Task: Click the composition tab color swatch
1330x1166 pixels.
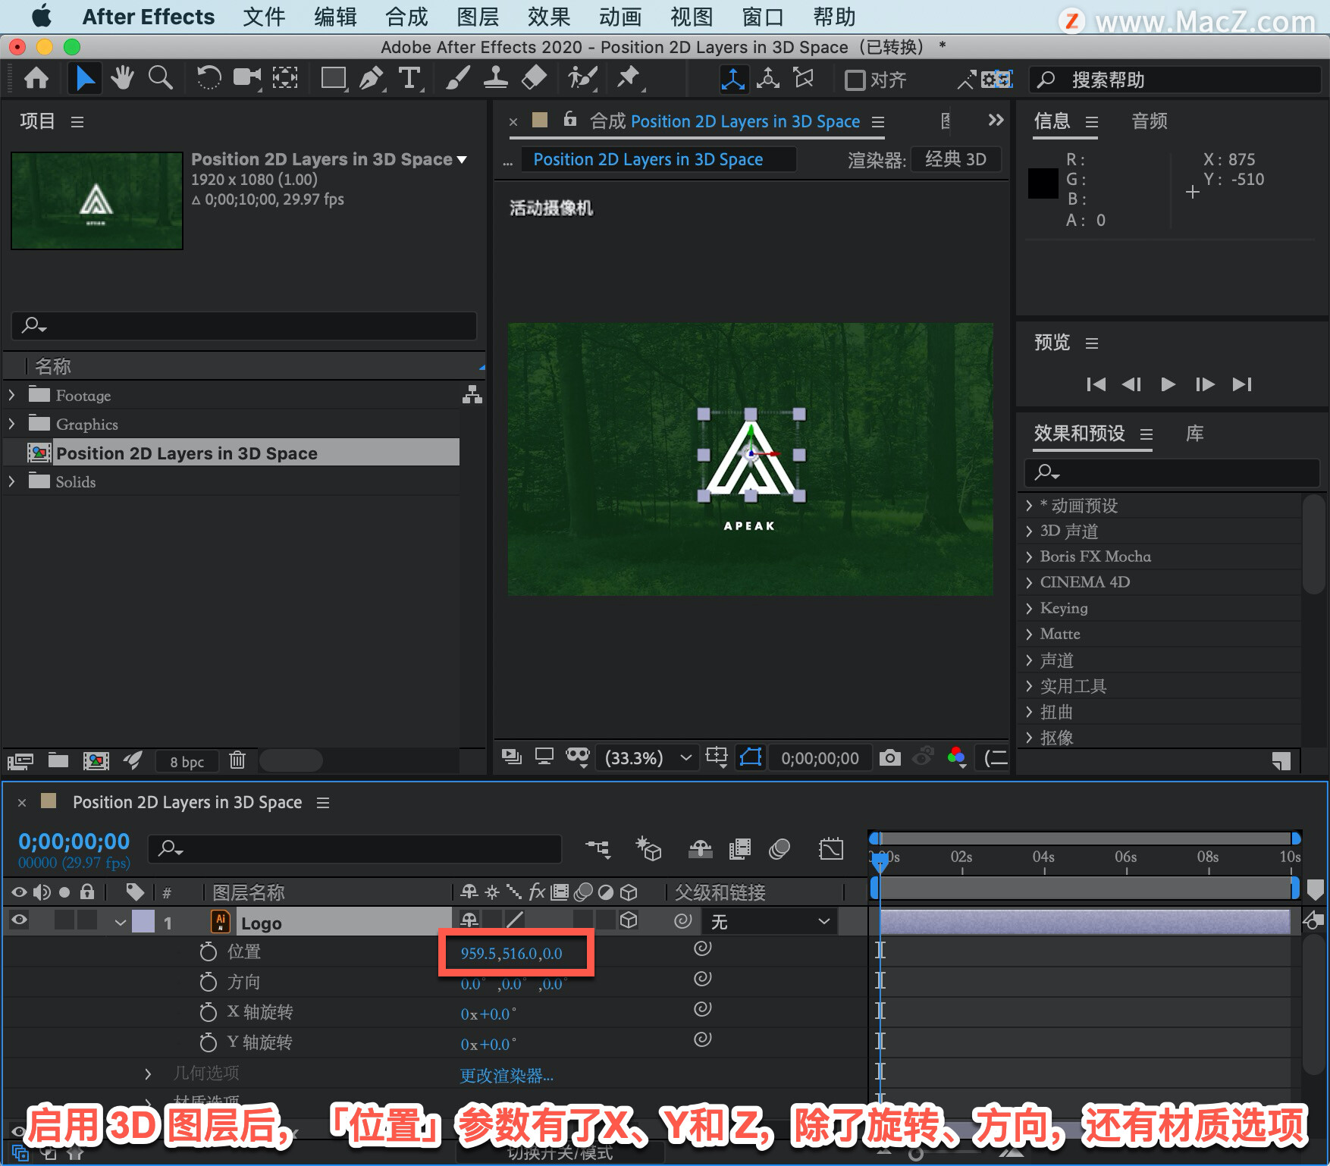Action: click(540, 120)
